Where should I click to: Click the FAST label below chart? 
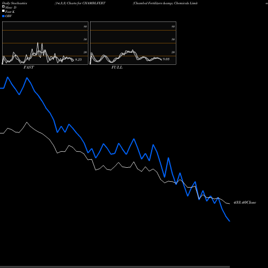coord(28,68)
